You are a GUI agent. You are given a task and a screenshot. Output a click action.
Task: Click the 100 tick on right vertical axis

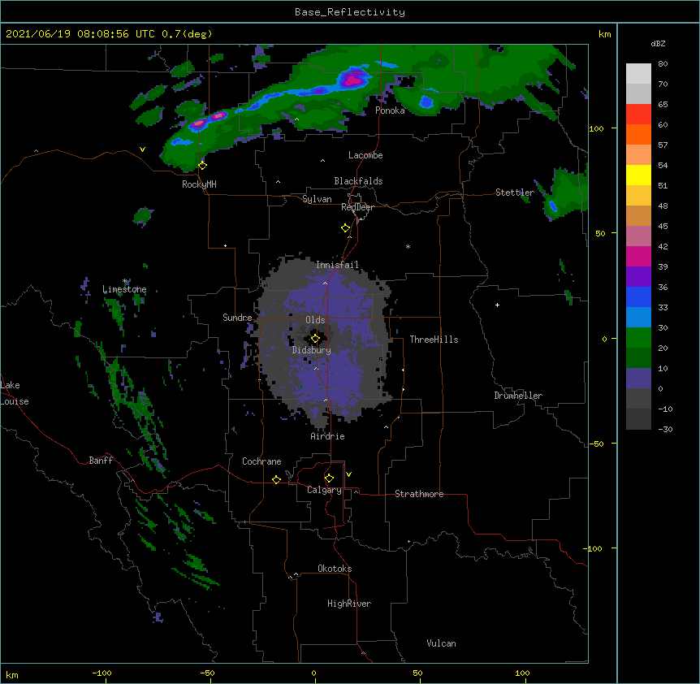click(x=596, y=128)
